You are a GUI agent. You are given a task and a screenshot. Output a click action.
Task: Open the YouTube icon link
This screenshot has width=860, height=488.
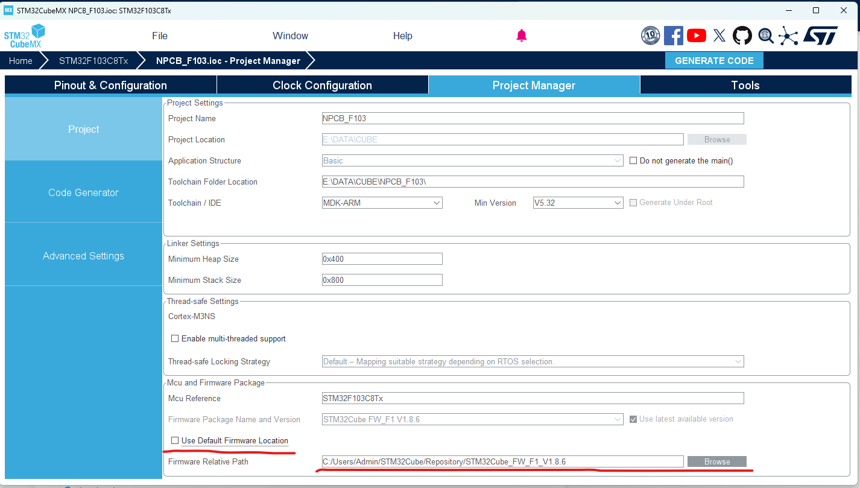696,36
